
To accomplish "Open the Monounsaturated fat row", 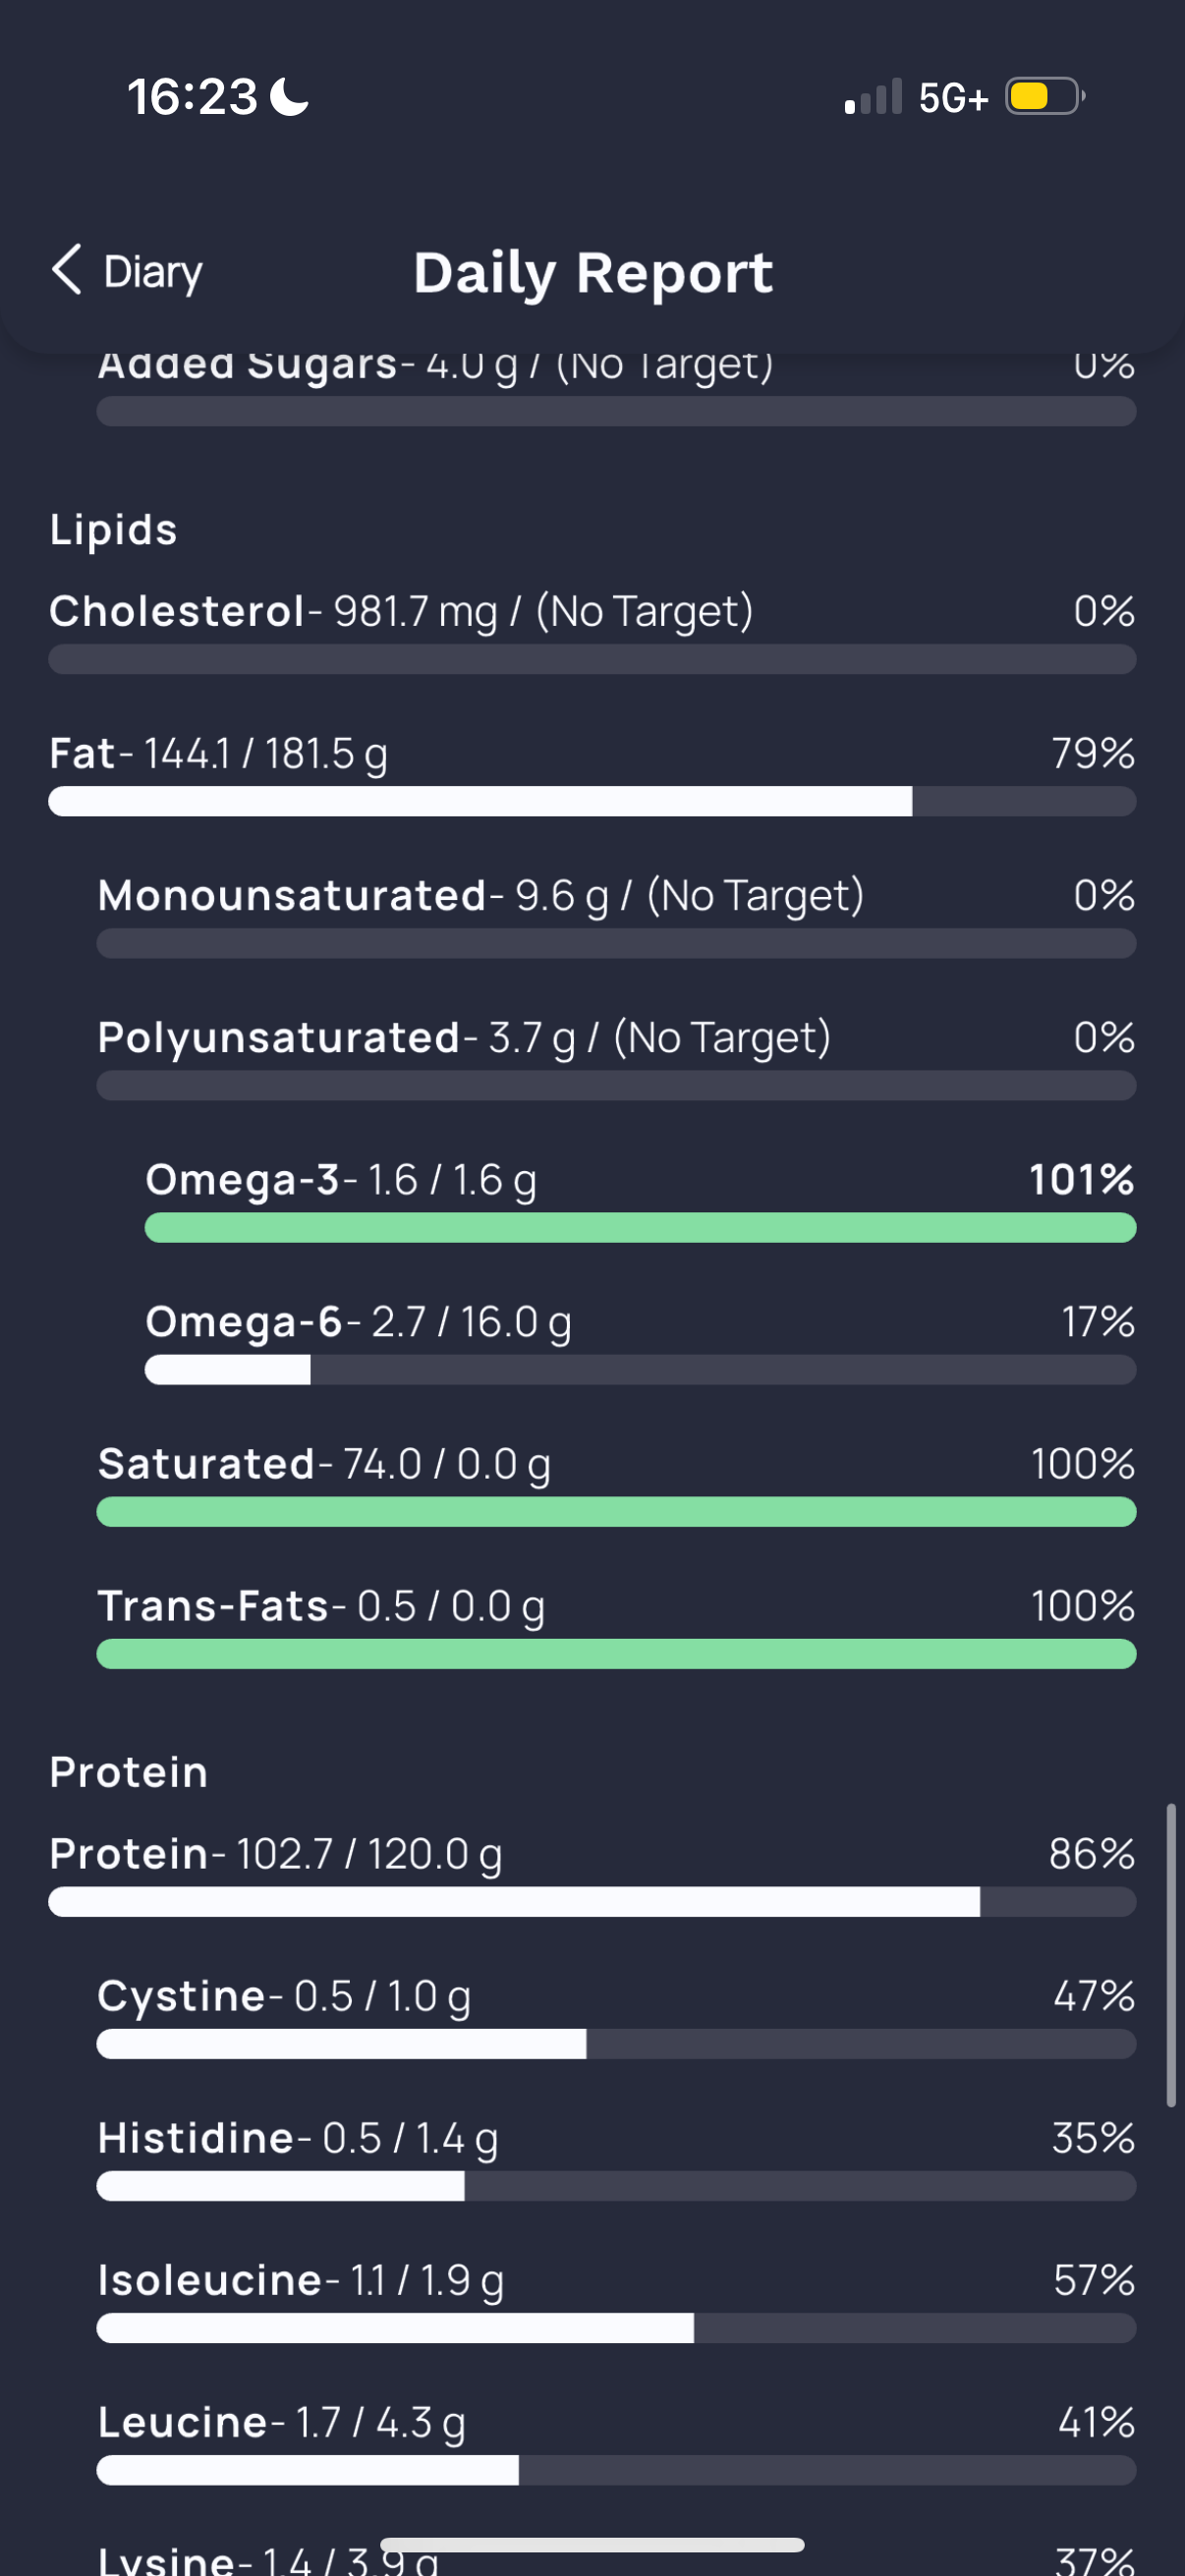I will (x=616, y=916).
